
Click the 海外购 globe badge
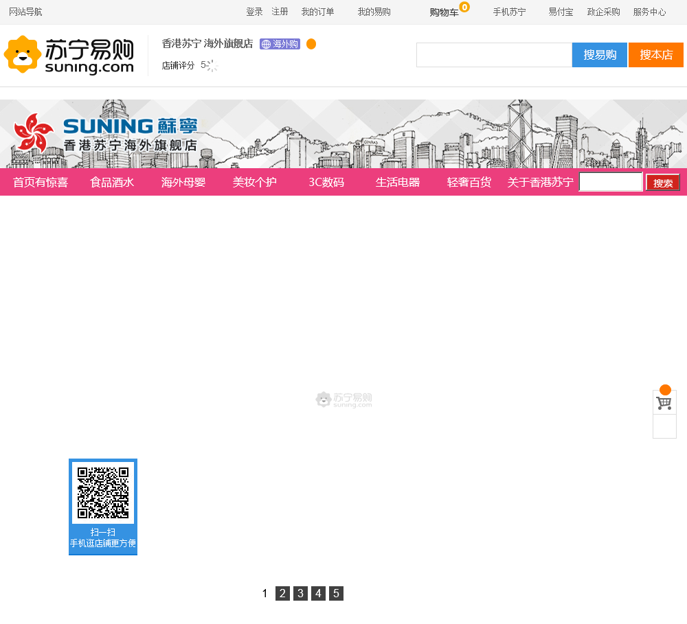point(280,44)
